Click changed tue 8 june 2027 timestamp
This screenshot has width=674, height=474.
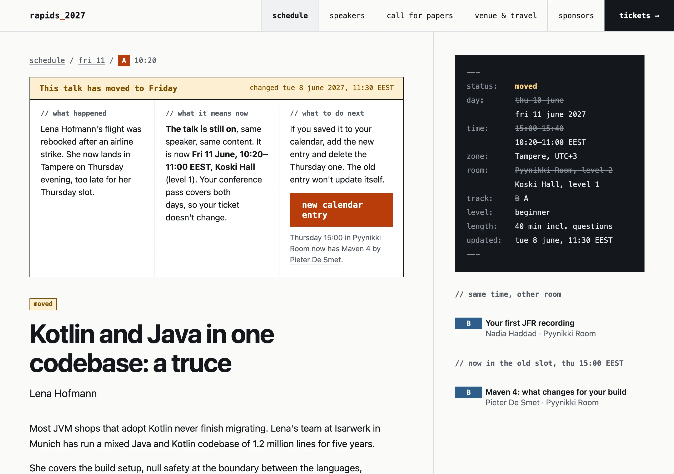[x=322, y=88]
